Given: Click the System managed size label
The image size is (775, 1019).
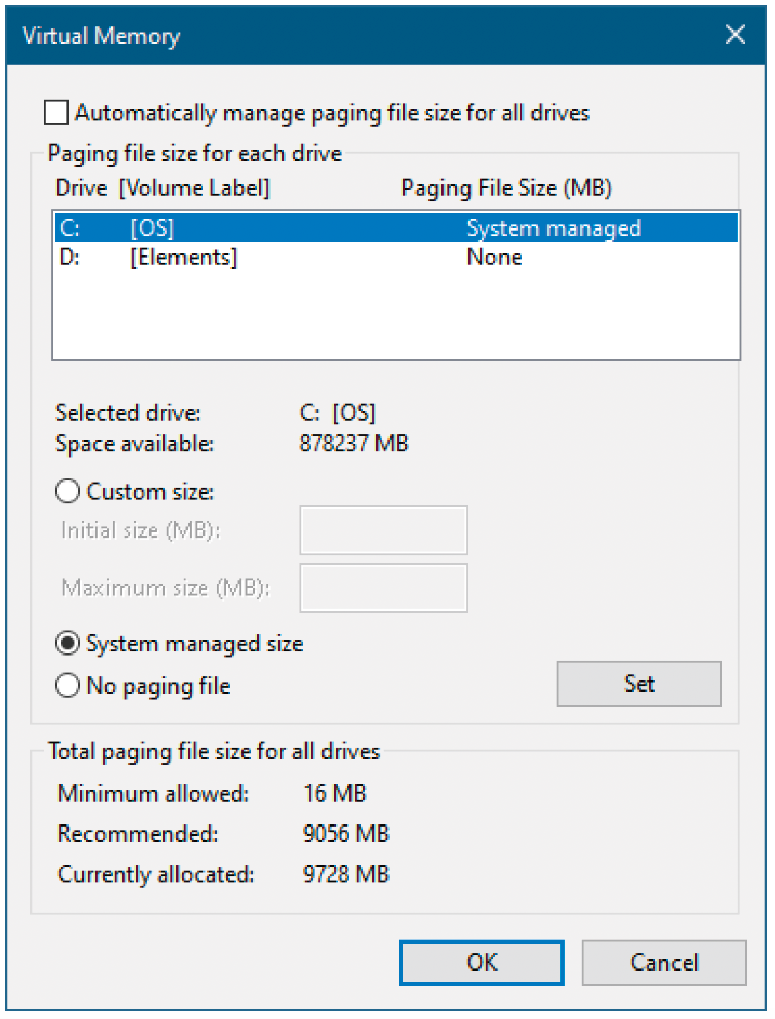Looking at the screenshot, I should (x=194, y=644).
